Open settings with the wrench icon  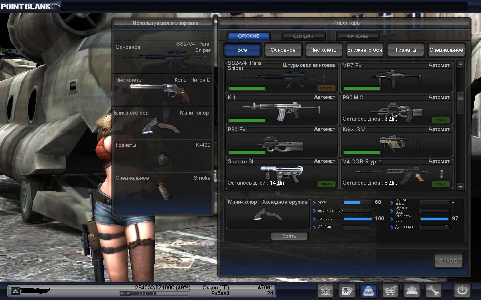click(433, 291)
